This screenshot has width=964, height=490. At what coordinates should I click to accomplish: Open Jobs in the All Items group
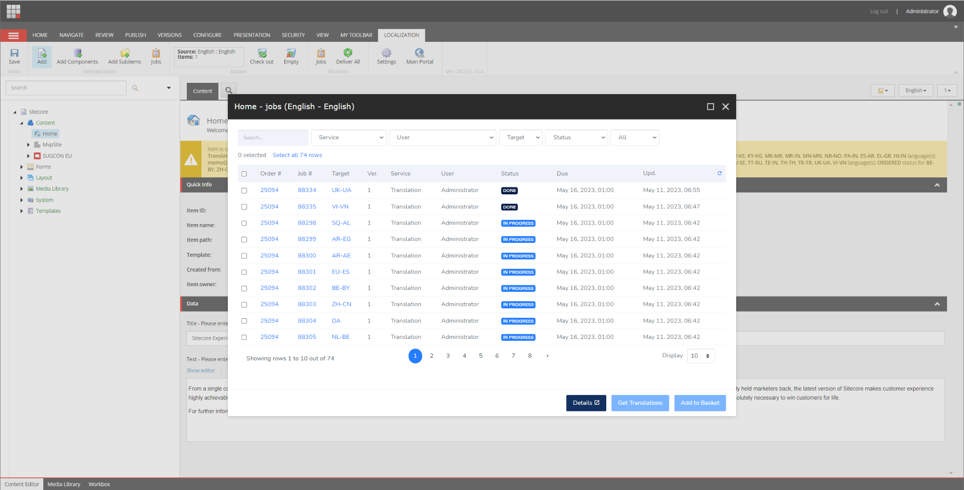pyautogui.click(x=321, y=53)
